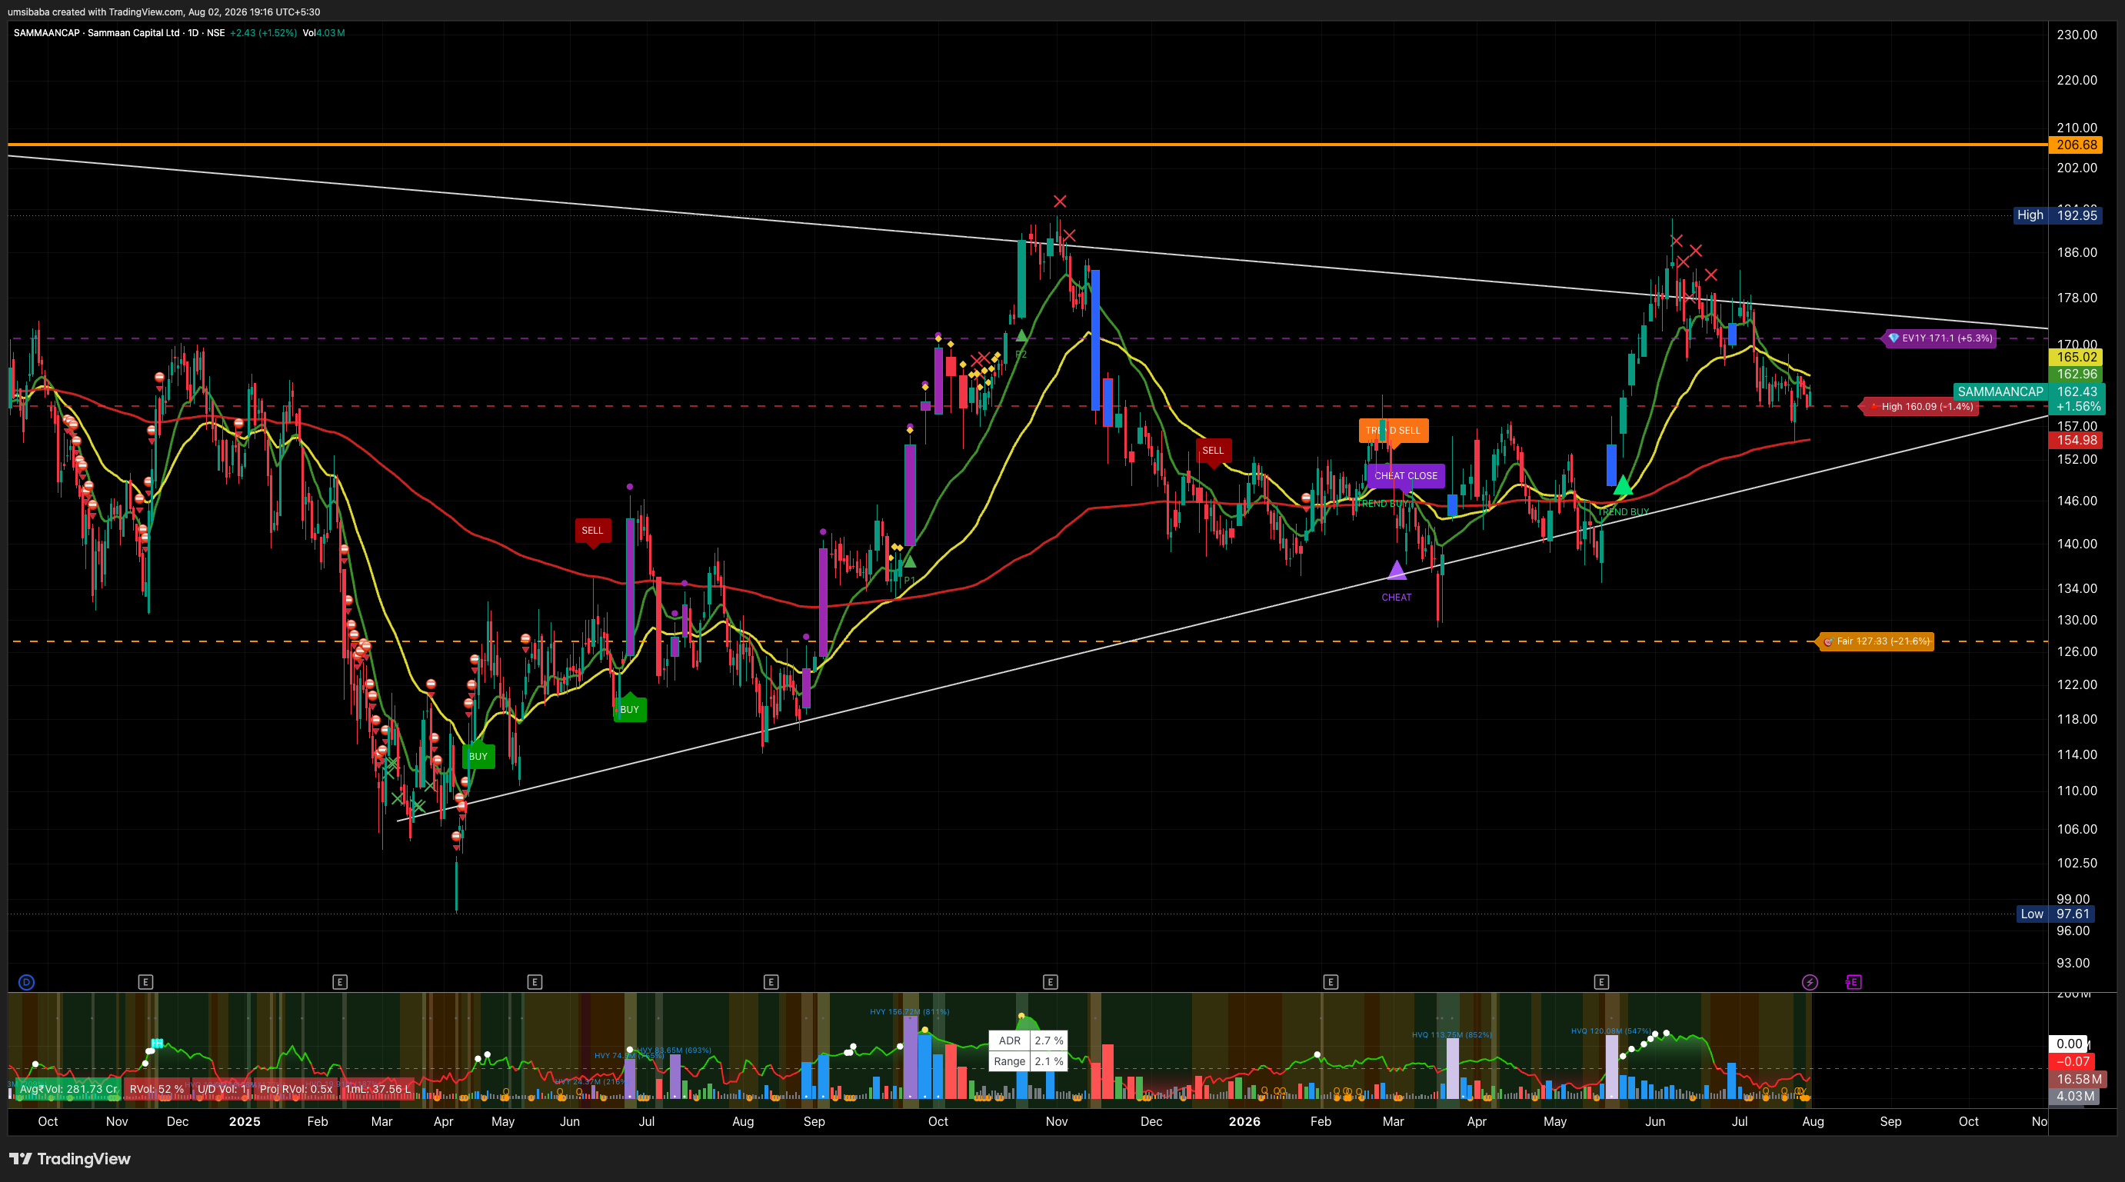Image resolution: width=2125 pixels, height=1182 pixels.
Task: Click the dividend D marker on the timeline
Action: pyautogui.click(x=26, y=981)
